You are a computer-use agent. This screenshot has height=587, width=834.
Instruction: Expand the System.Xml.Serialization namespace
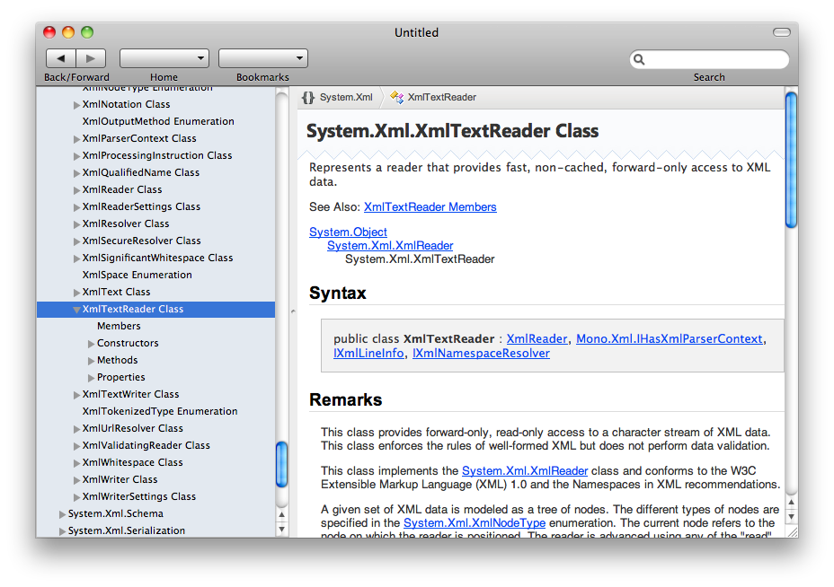click(x=62, y=531)
